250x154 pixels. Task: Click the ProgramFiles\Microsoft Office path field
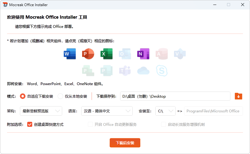click(214, 111)
